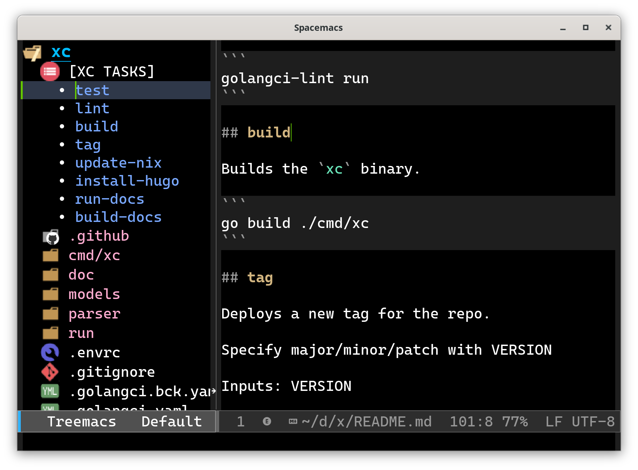Screen dimensions: 638x470
Task: Click the direnv icon beside .envrc
Action: (50, 353)
